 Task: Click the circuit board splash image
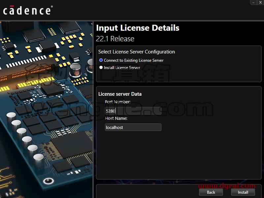point(46,110)
